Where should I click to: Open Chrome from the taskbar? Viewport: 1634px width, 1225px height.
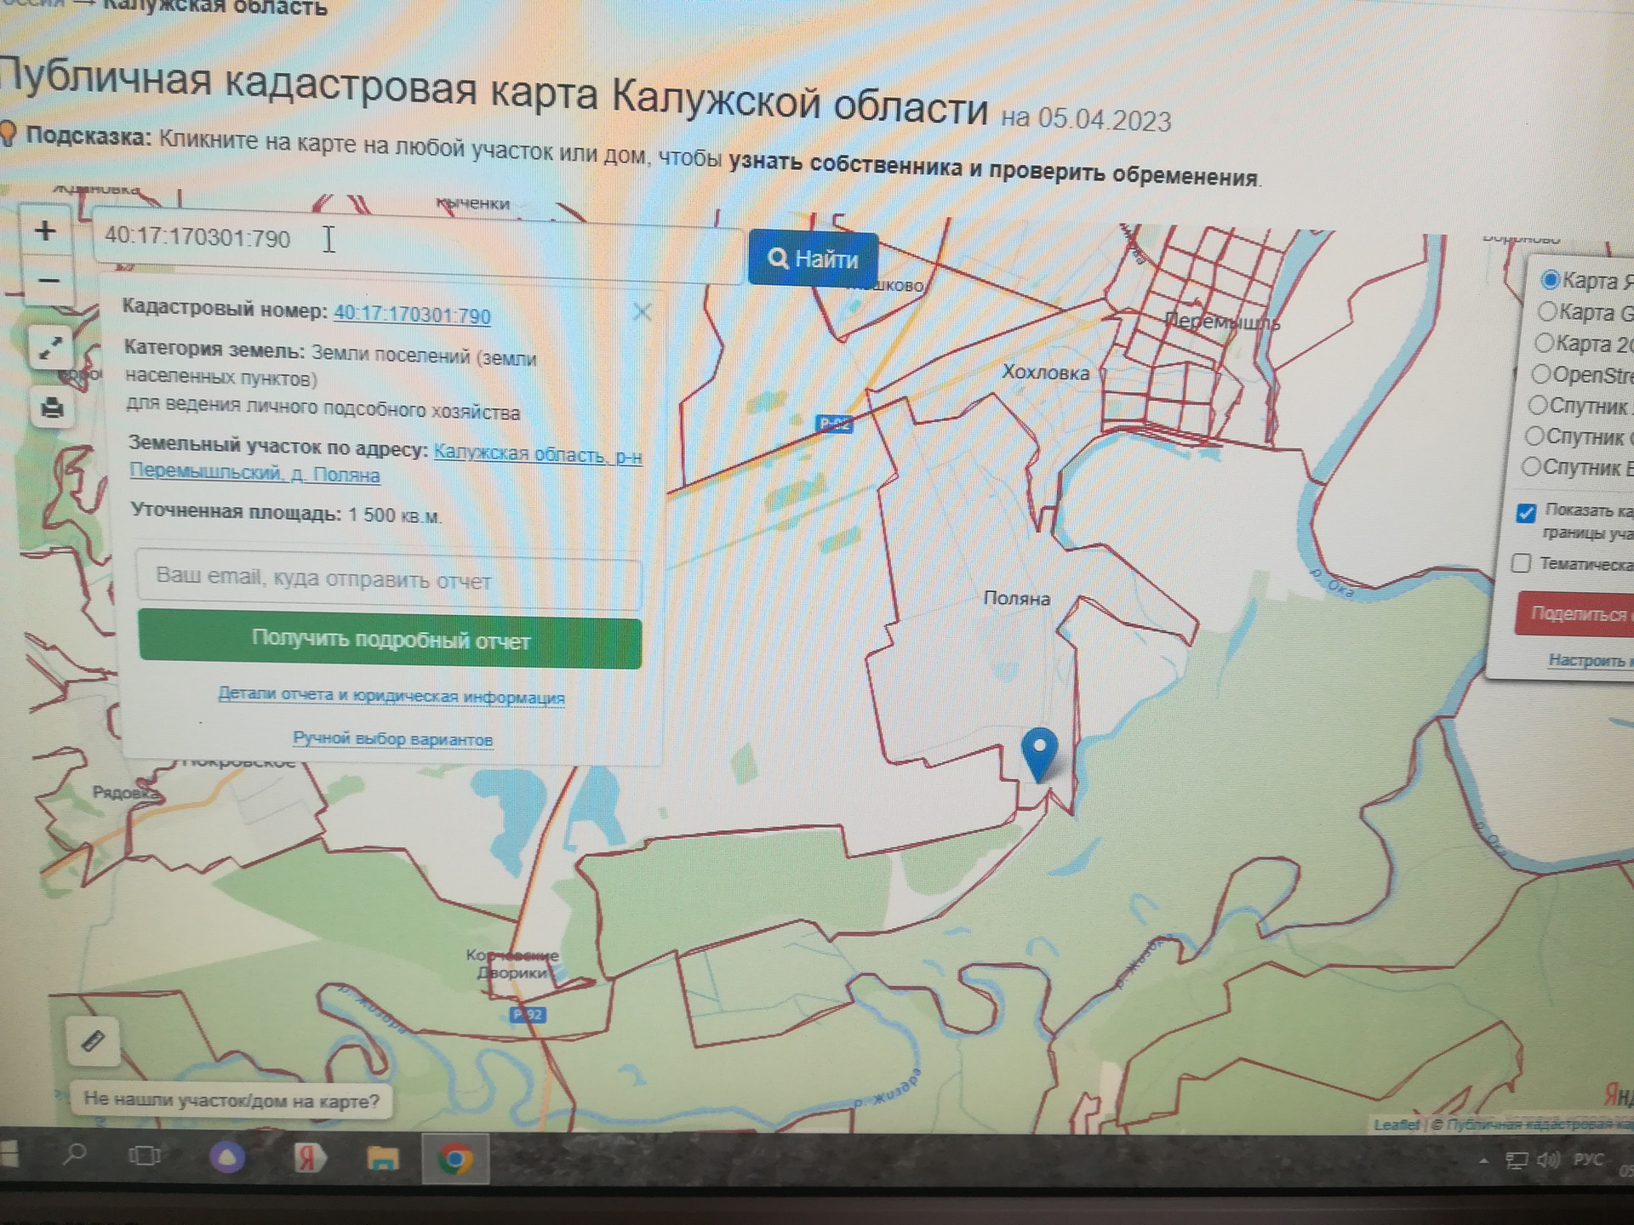[455, 1159]
